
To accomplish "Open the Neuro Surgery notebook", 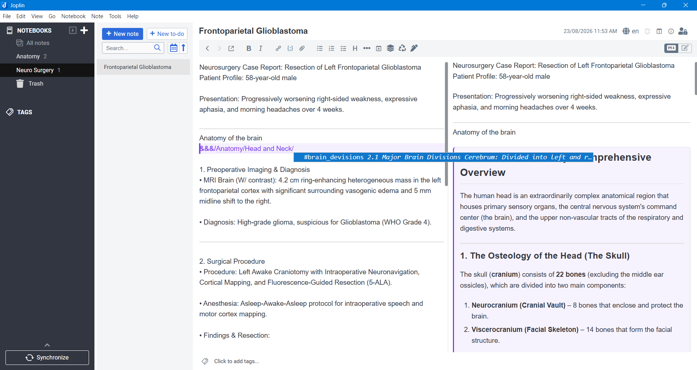I will coord(47,70).
